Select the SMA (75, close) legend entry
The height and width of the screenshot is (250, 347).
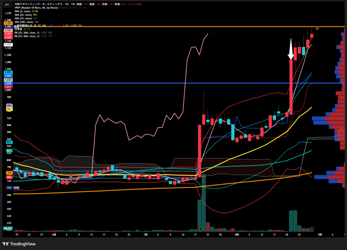click(x=26, y=18)
